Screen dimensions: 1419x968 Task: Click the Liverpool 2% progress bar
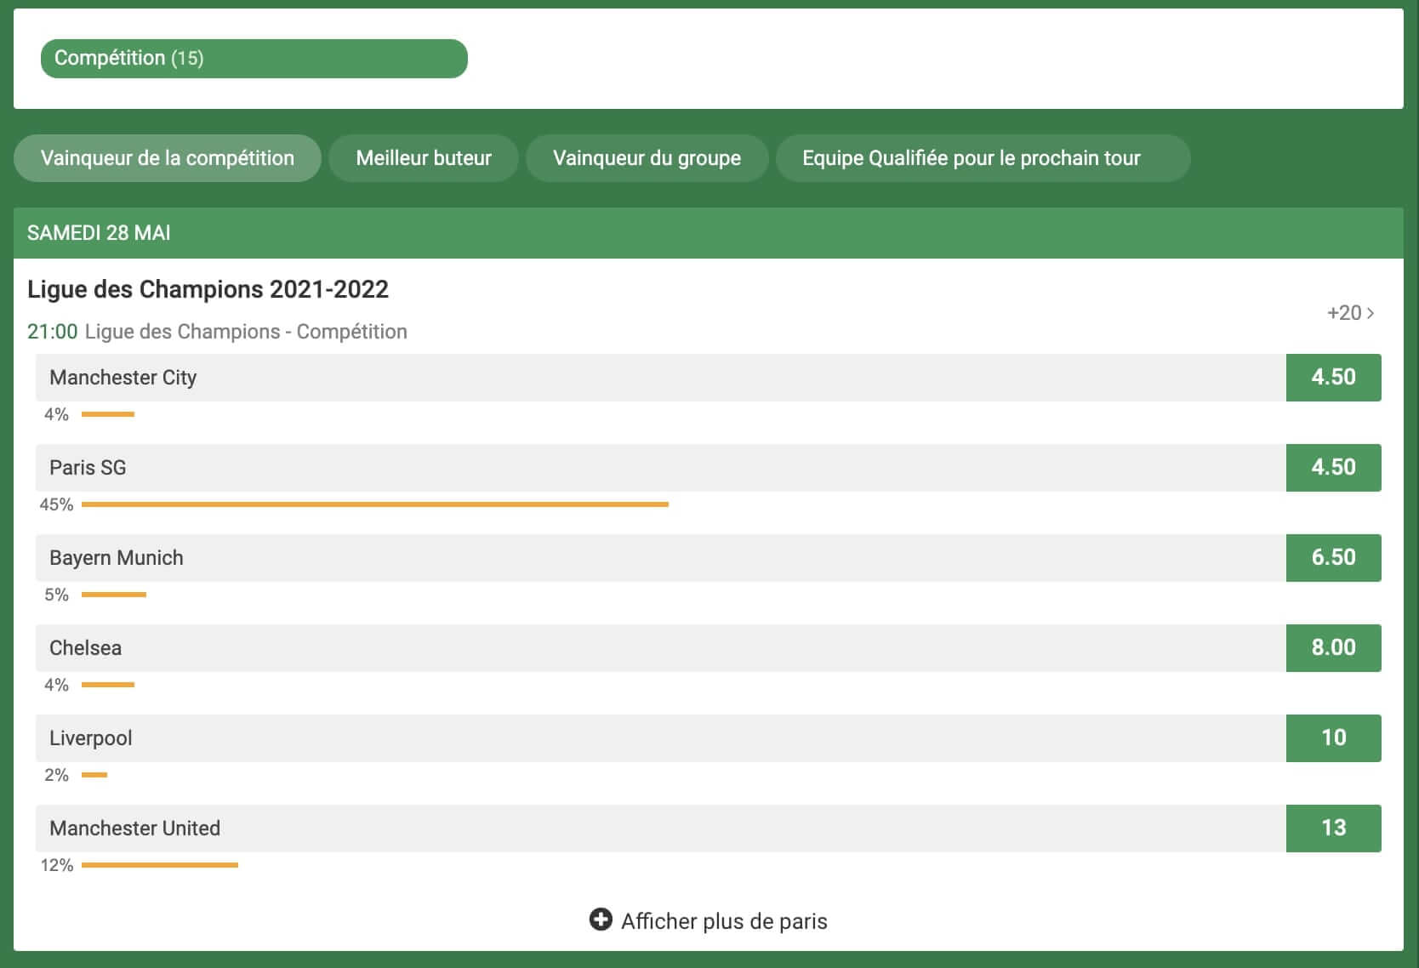pyautogui.click(x=94, y=775)
